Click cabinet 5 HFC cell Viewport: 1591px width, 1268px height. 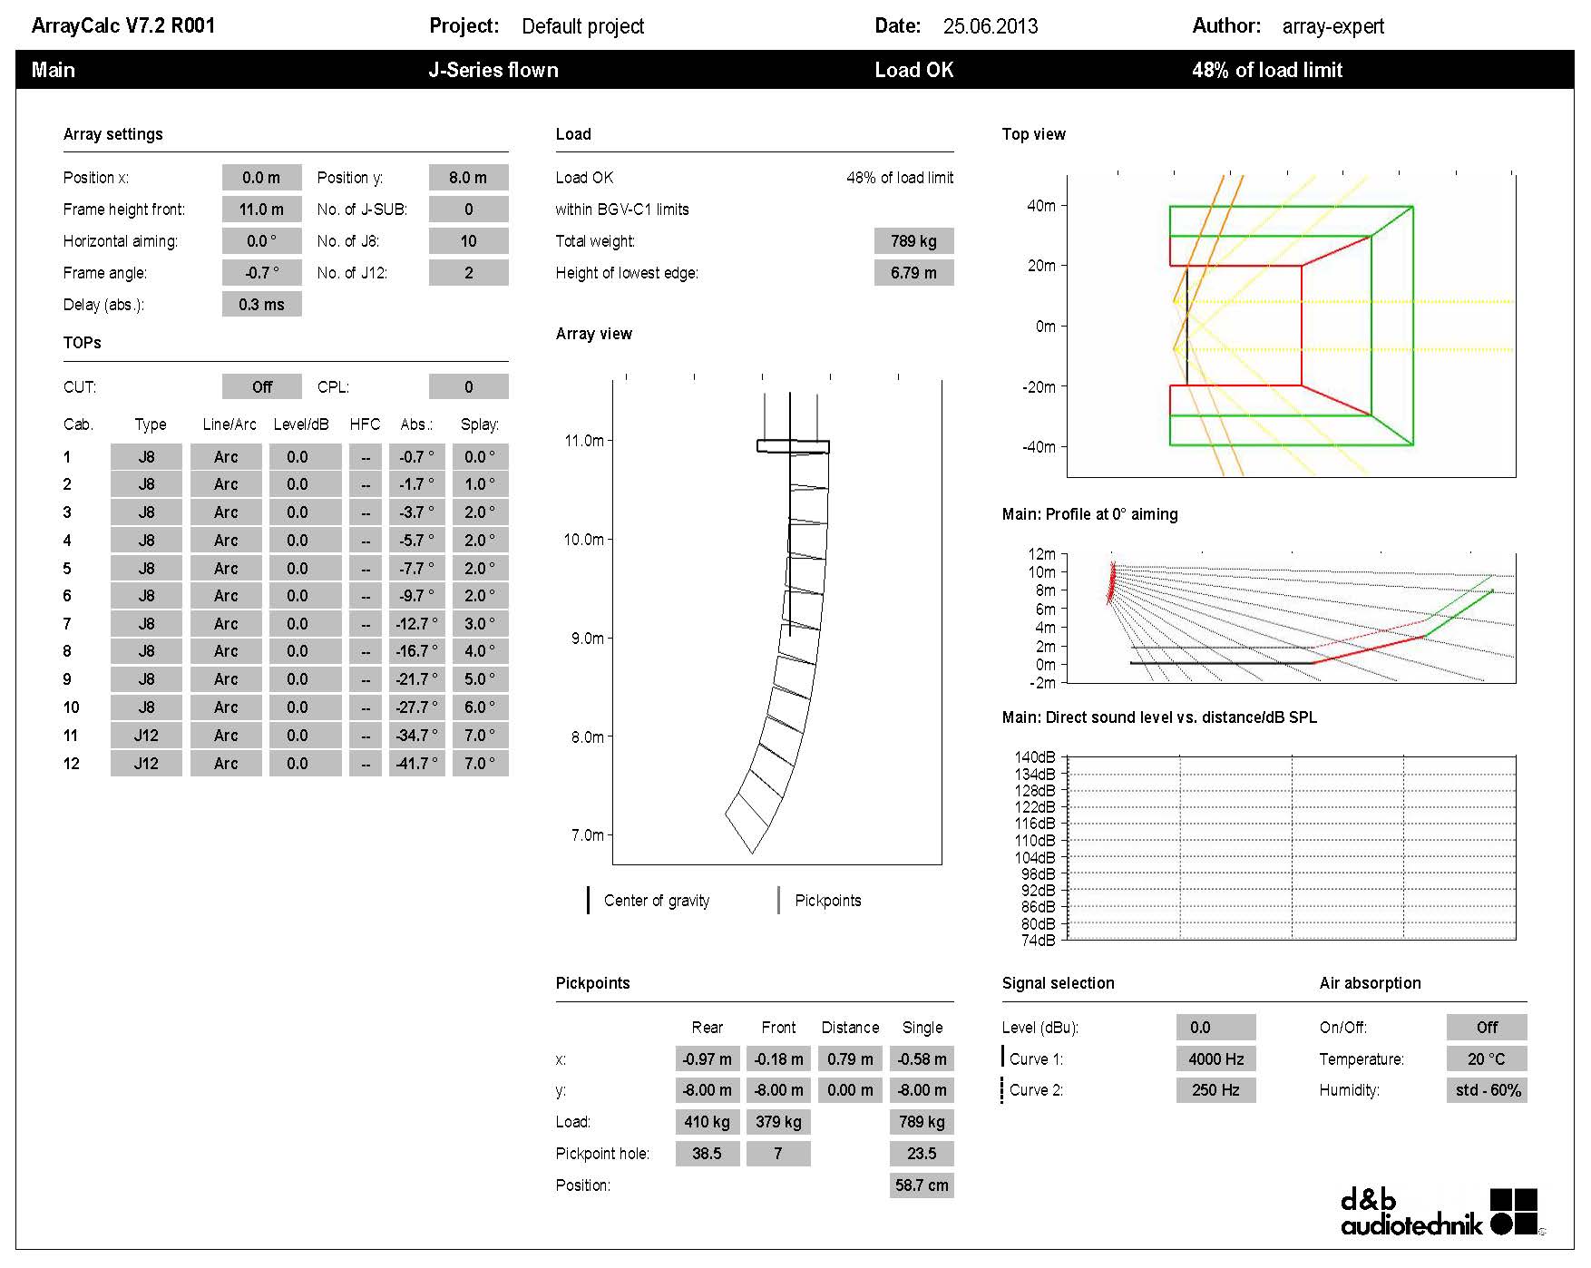366,569
